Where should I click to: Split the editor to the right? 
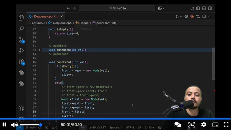(x=204, y=16)
